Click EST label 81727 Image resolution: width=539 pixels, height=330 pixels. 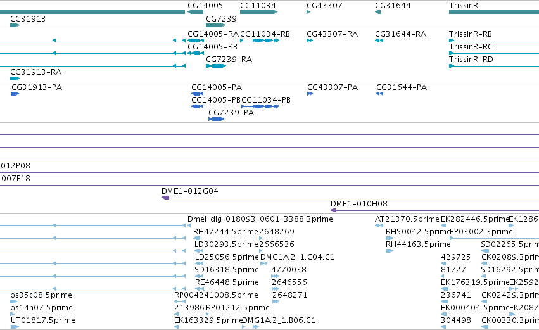point(453,270)
